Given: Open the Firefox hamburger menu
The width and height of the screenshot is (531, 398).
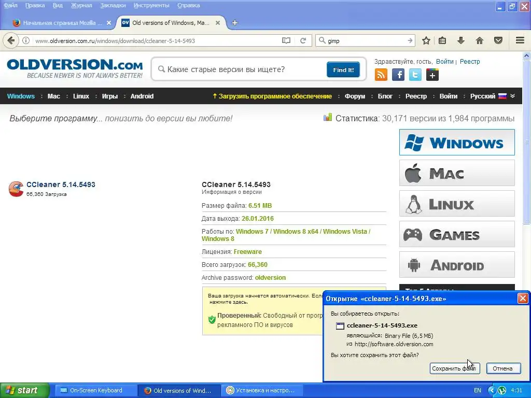Looking at the screenshot, I should pyautogui.click(x=520, y=40).
